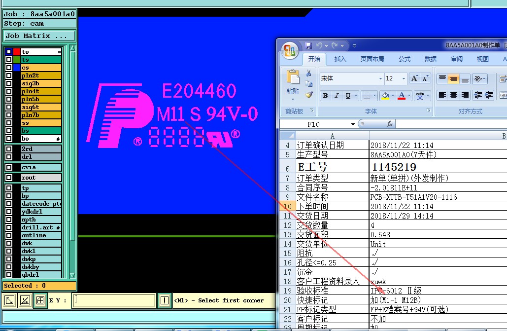507x331 pixels.
Task: Cut selection with scissors icon
Action: pos(309,73)
